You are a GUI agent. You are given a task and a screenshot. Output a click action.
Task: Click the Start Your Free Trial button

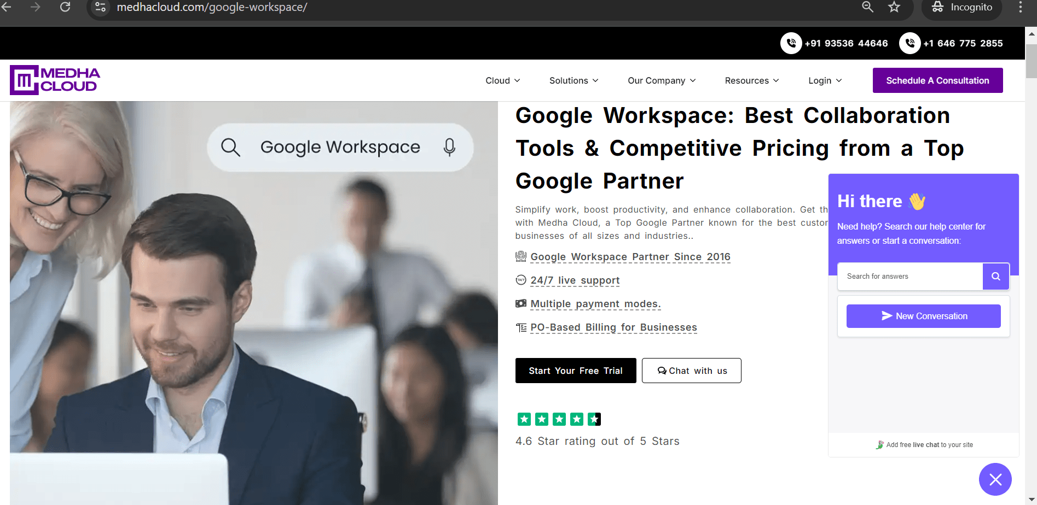[575, 371]
